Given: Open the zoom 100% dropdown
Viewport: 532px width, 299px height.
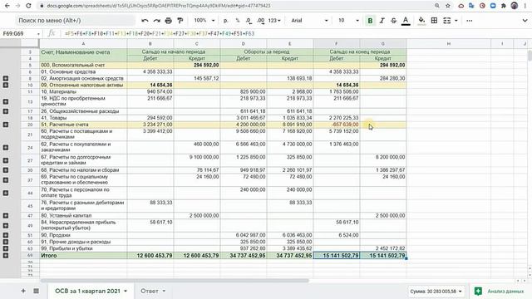Looking at the screenshot, I should click(204, 21).
